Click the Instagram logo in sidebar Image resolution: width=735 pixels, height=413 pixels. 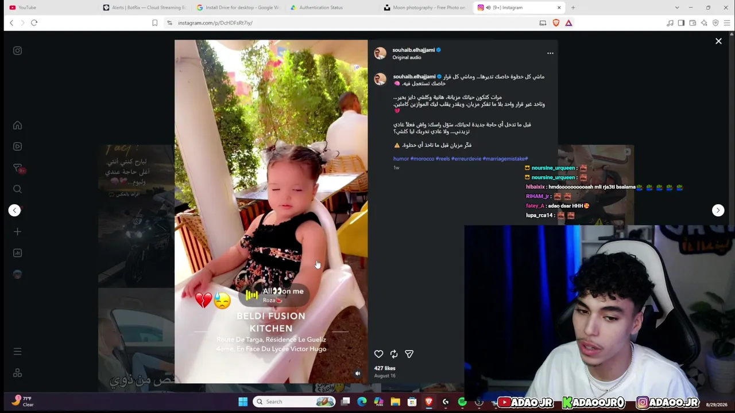click(17, 50)
